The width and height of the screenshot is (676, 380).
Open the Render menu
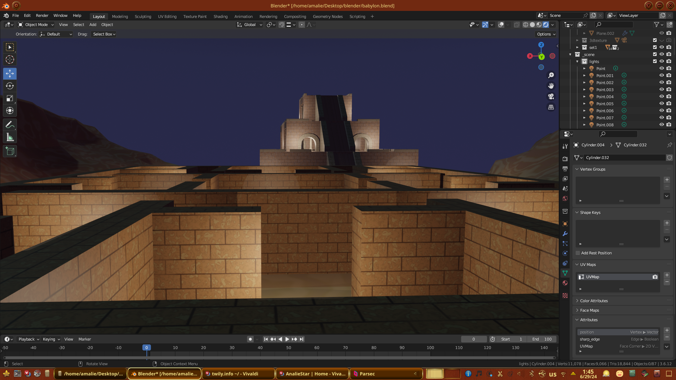tap(42, 15)
